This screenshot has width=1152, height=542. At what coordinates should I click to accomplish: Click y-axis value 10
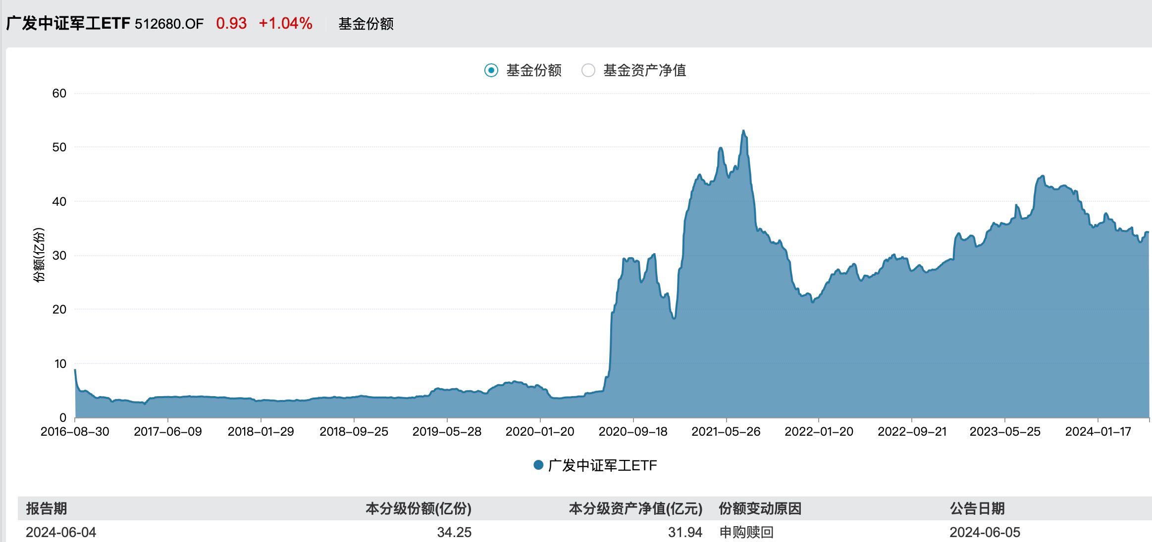click(x=60, y=363)
